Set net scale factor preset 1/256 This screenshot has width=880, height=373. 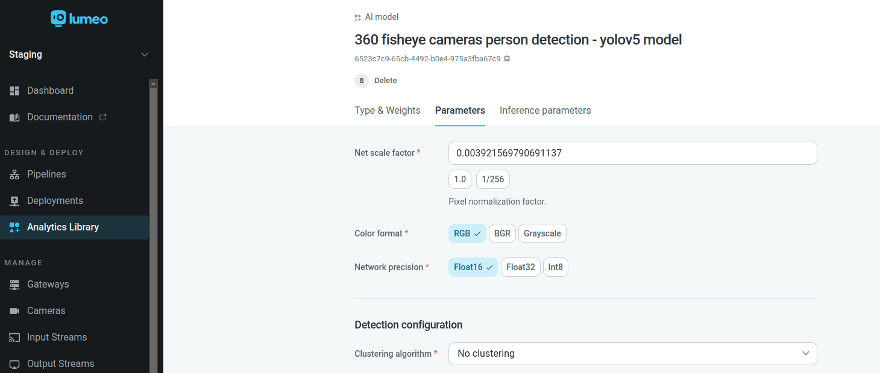(492, 179)
